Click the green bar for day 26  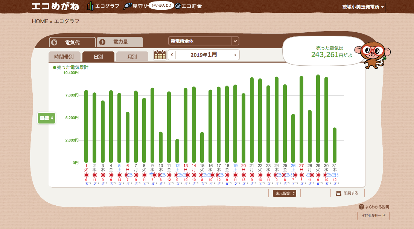point(293,139)
